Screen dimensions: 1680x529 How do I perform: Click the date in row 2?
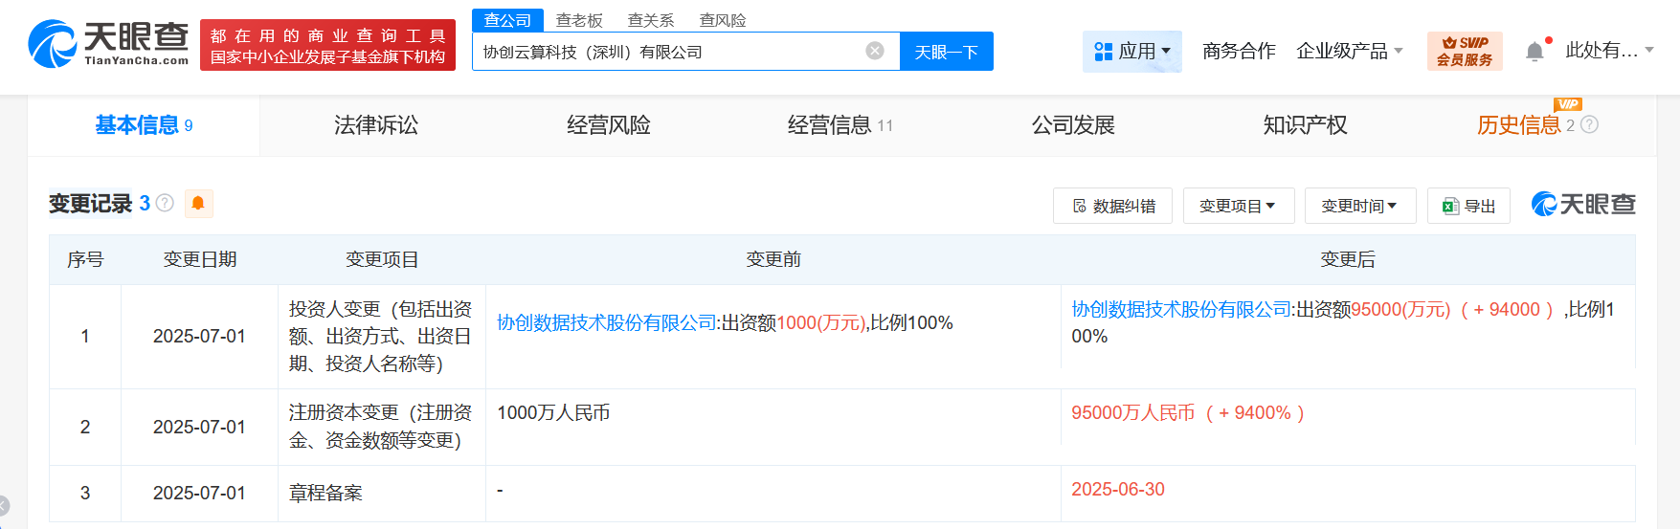pos(199,428)
